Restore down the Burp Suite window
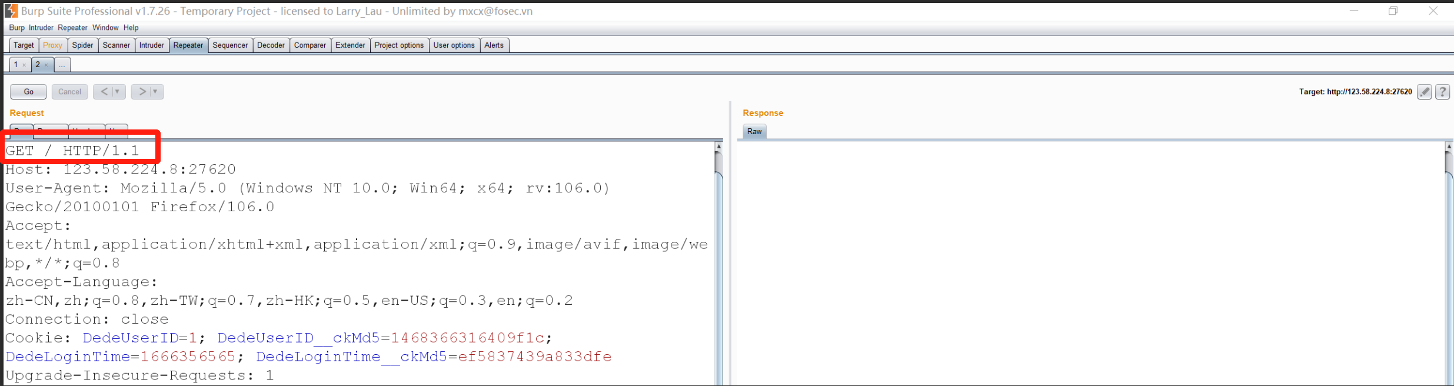Viewport: 1454px width, 386px height. click(x=1393, y=11)
